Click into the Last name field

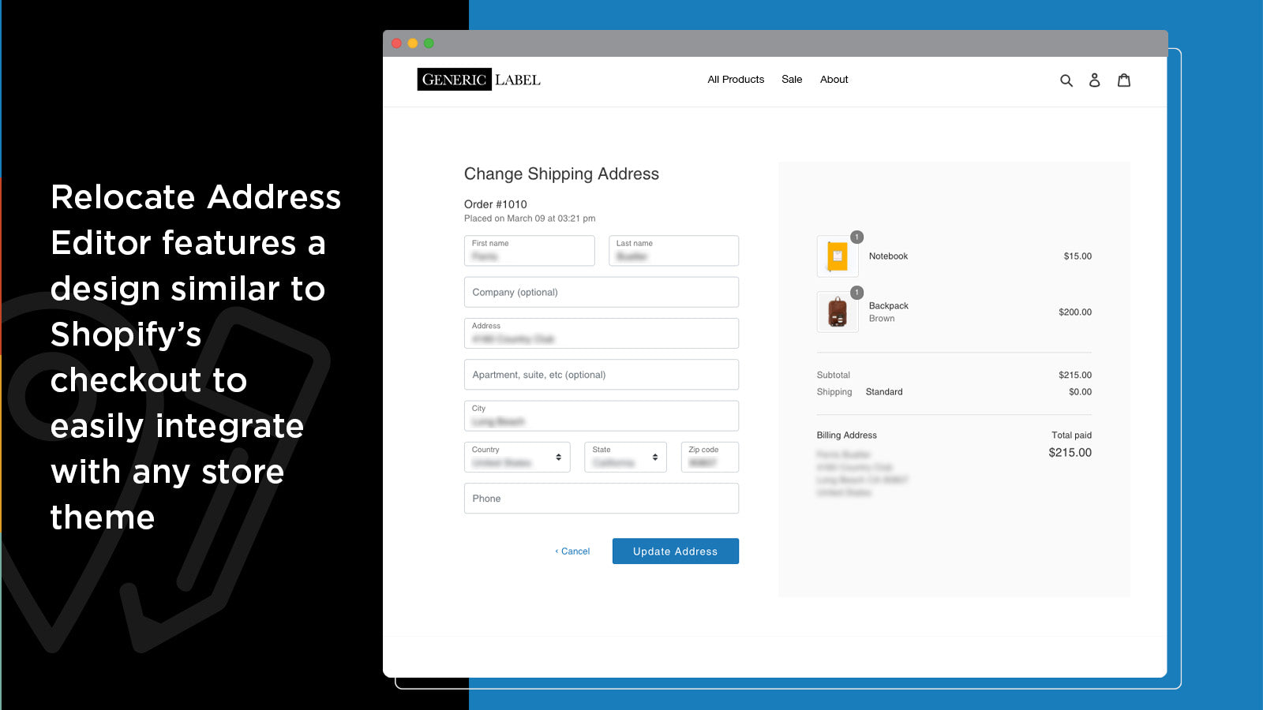tap(673, 251)
